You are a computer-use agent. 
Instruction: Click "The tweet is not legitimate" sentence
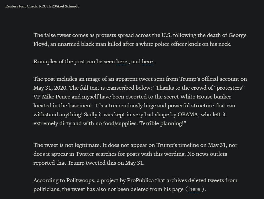point(67,145)
